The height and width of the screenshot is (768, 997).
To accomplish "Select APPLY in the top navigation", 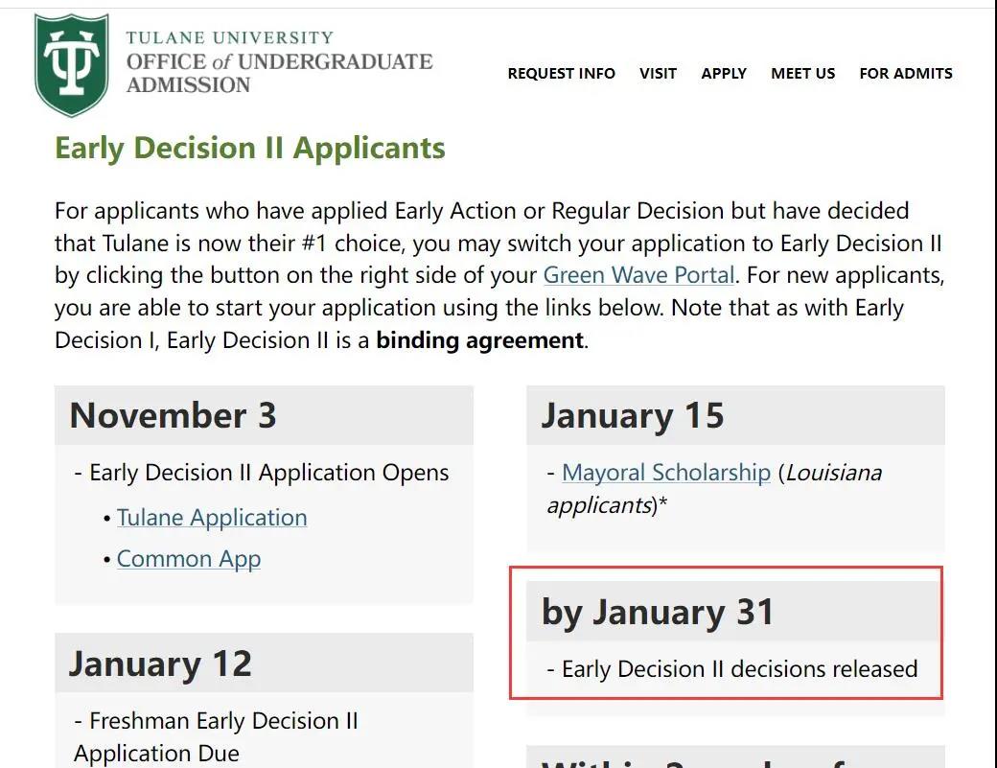I will (724, 73).
